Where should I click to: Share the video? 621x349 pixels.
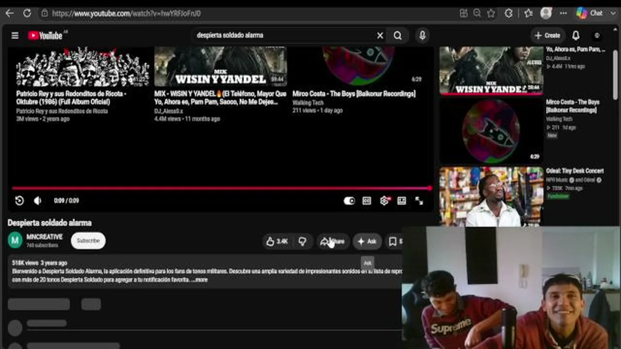[x=332, y=241]
